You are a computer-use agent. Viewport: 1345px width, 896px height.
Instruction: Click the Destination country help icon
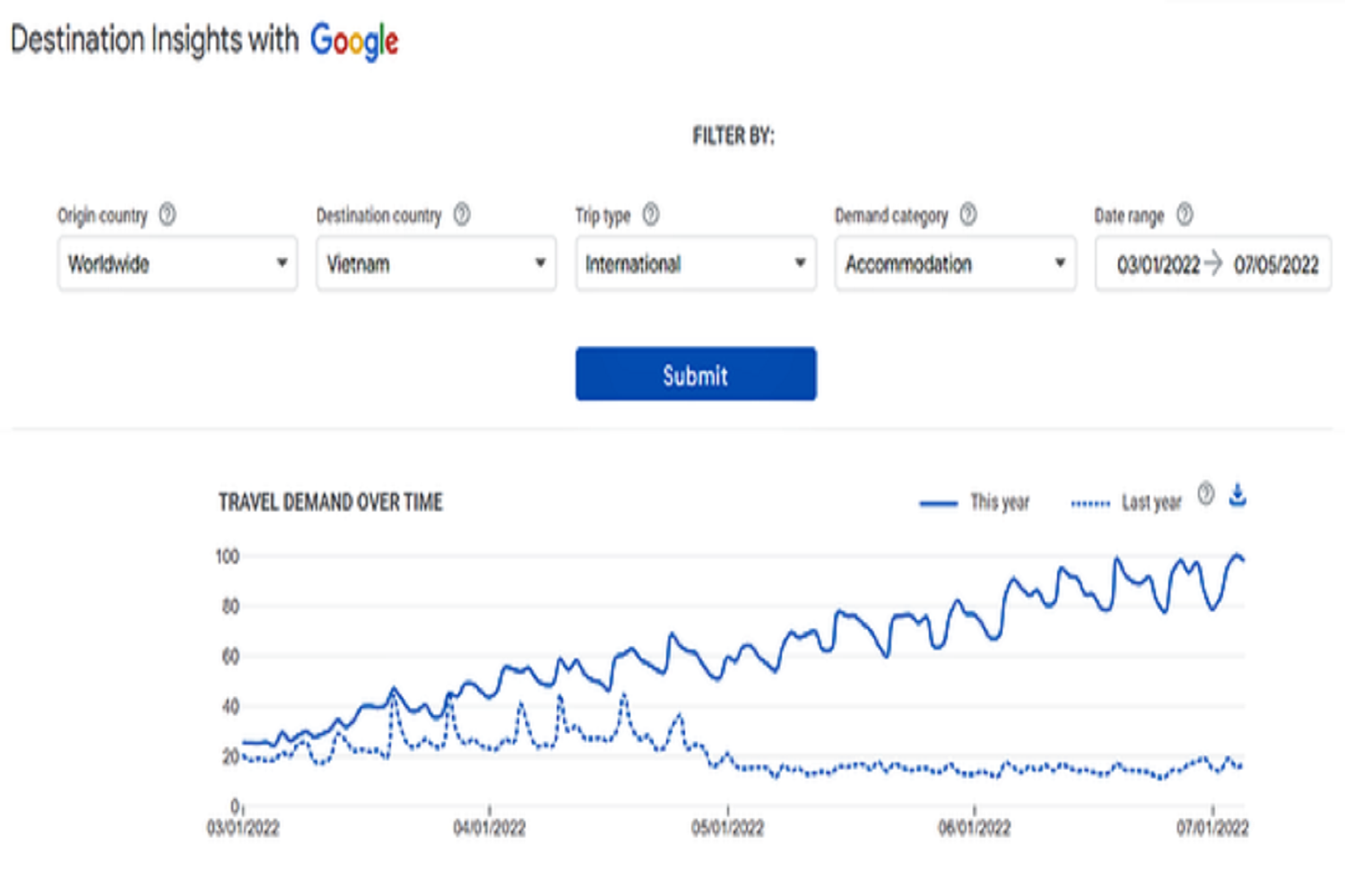tap(462, 215)
